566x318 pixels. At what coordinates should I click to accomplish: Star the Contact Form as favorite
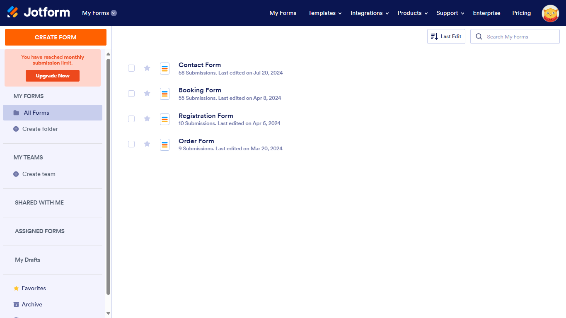pyautogui.click(x=147, y=68)
